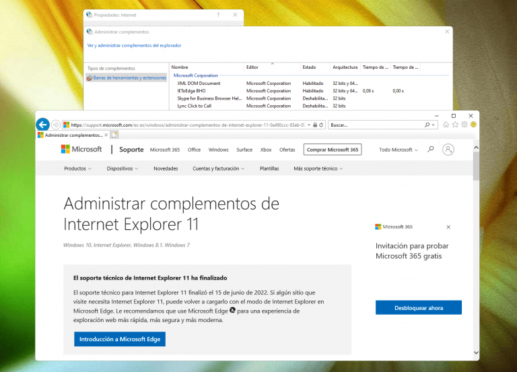Image resolution: width=517 pixels, height=372 pixels.
Task: Expand the Todo Microsoft dropdown
Action: click(398, 150)
